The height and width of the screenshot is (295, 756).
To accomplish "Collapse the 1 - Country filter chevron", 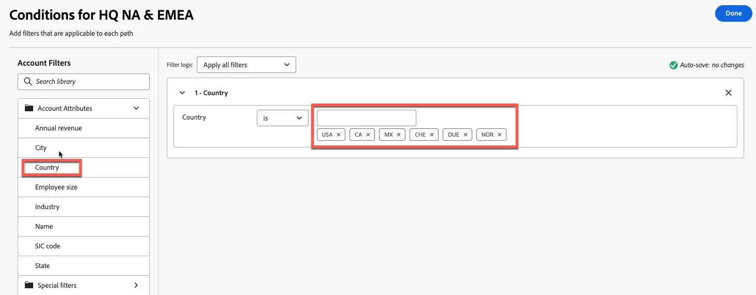I will (182, 93).
